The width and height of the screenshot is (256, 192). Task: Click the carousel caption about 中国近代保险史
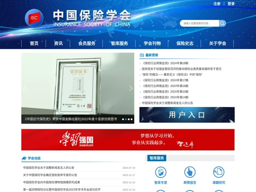click(x=71, y=119)
